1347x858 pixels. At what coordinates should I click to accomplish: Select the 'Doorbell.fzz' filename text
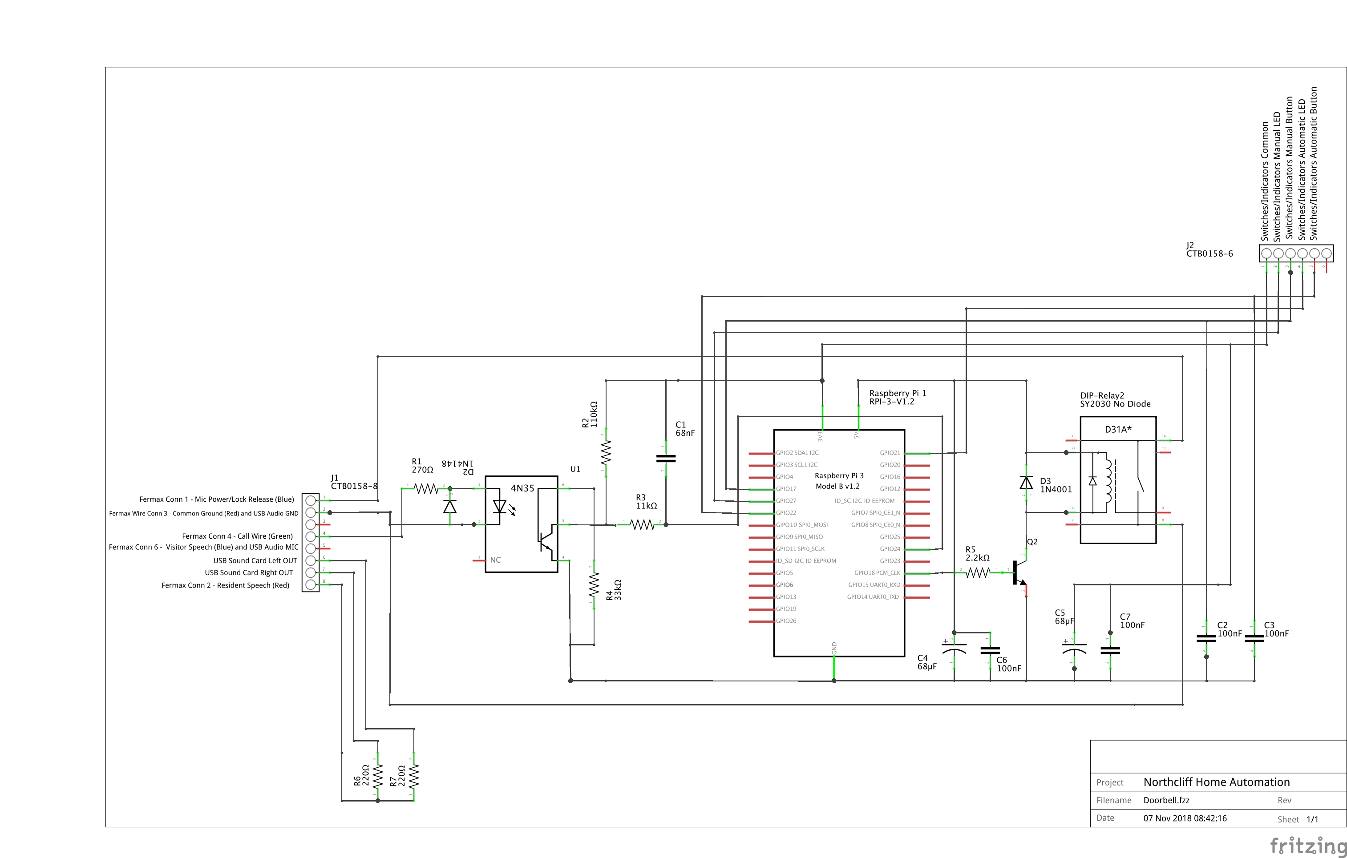[1166, 801]
